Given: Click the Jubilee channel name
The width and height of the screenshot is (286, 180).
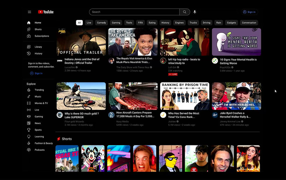Looking at the screenshot, I should pyautogui.click(x=172, y=121).
